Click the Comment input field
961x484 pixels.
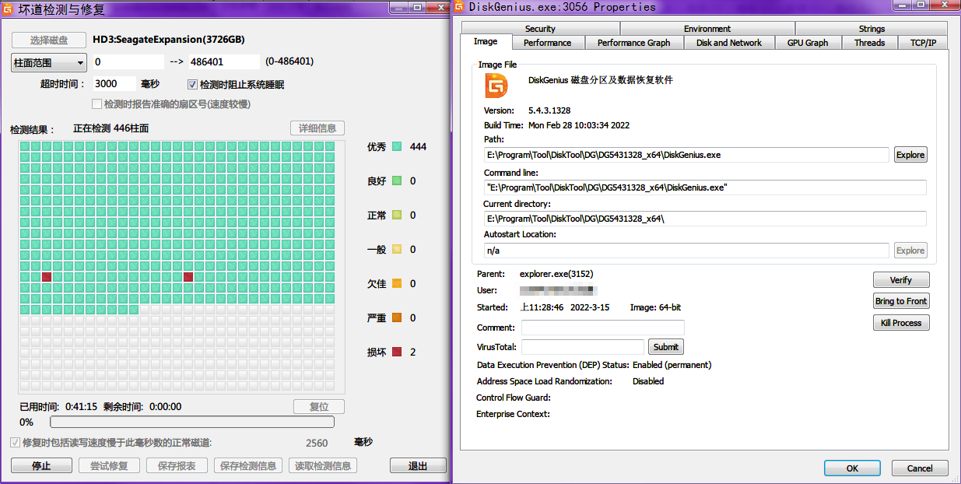click(602, 328)
